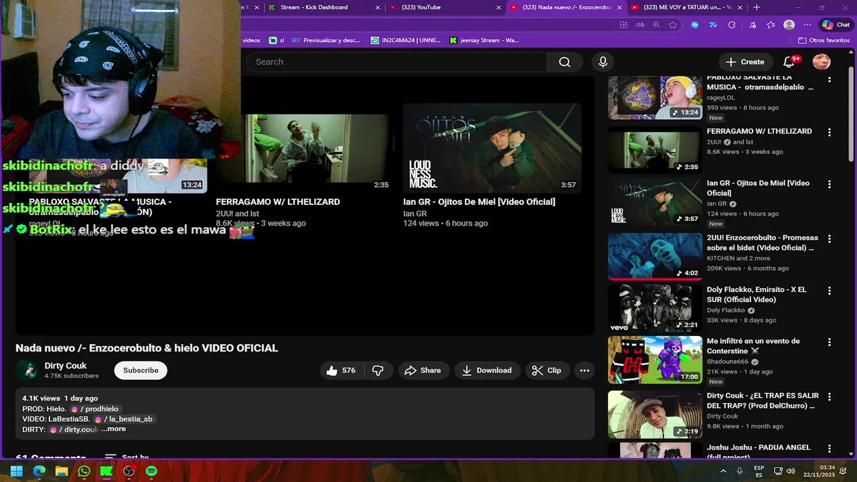Image resolution: width=857 pixels, height=482 pixels.
Task: Open options for Conterstine event video
Action: pos(829,342)
